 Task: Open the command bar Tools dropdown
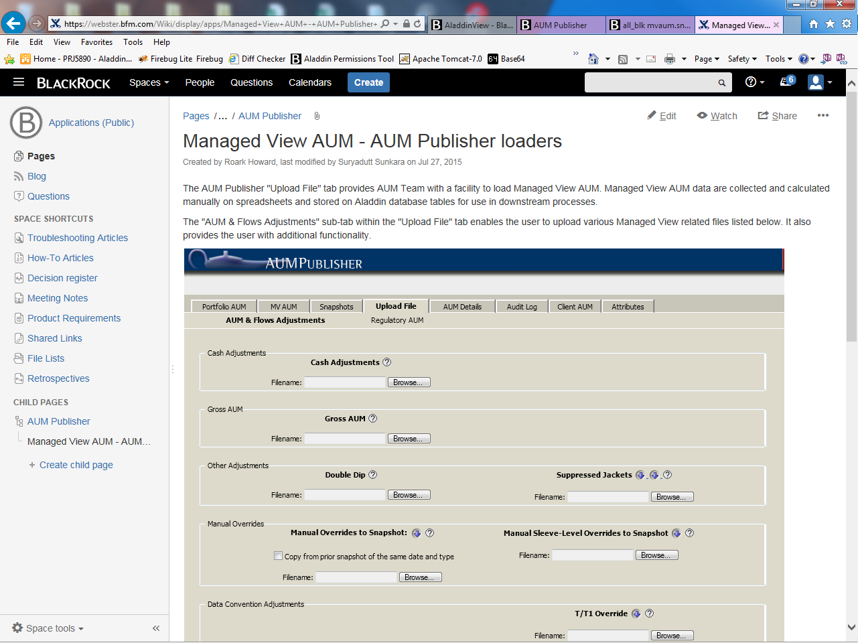point(779,59)
